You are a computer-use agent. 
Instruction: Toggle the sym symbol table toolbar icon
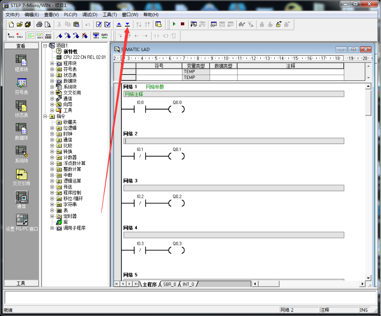click(104, 35)
